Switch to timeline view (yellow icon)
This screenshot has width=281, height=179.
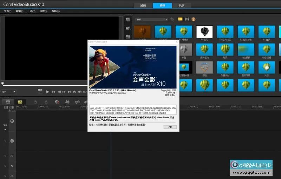pyautogui.click(x=20, y=102)
